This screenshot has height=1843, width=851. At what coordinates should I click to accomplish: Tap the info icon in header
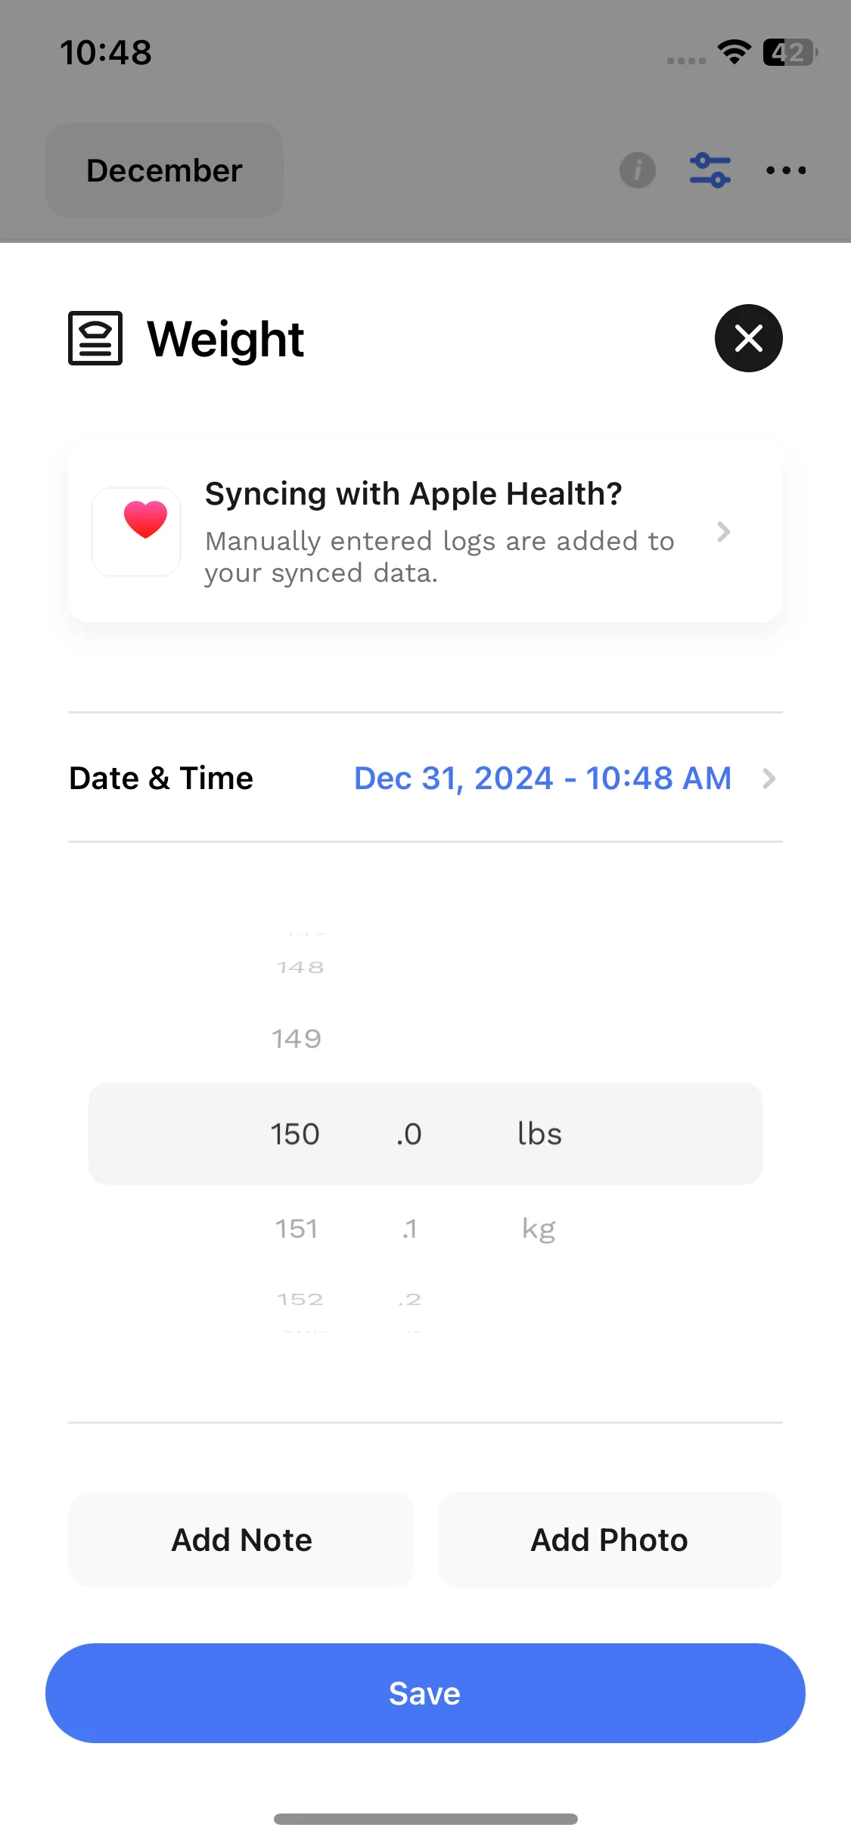(638, 170)
